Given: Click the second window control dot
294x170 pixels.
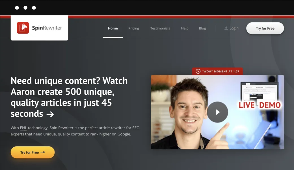Looking at the screenshot, I should point(25,8).
